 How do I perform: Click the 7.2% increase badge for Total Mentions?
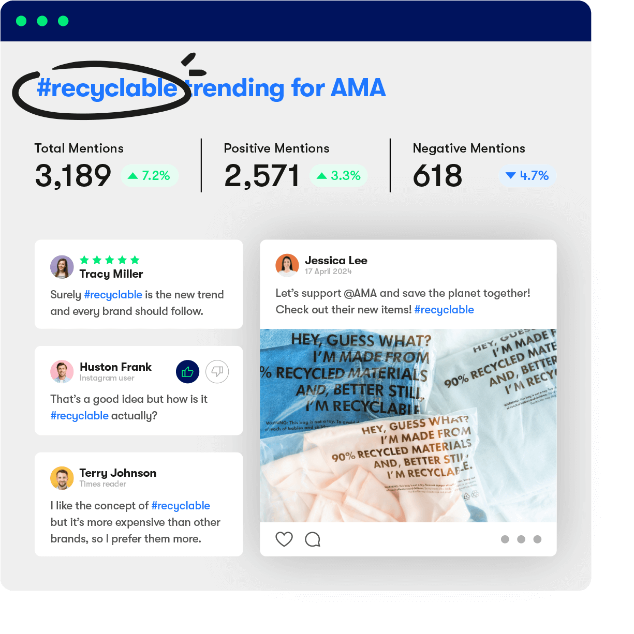pyautogui.click(x=150, y=176)
